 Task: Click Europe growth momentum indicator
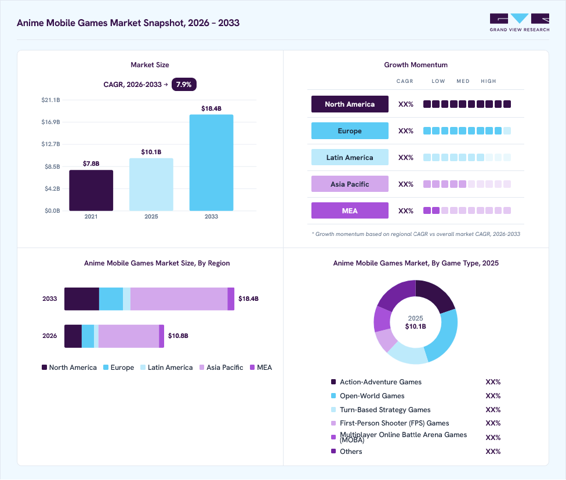point(467,130)
